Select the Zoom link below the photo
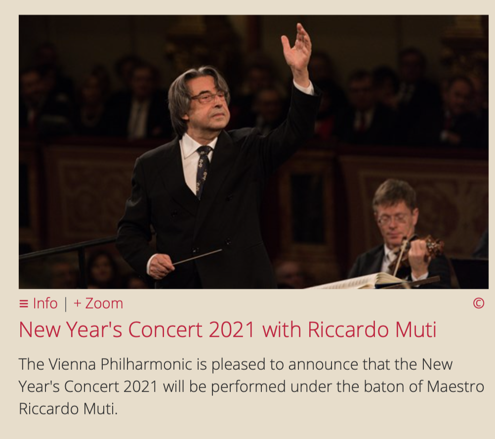 point(104,304)
